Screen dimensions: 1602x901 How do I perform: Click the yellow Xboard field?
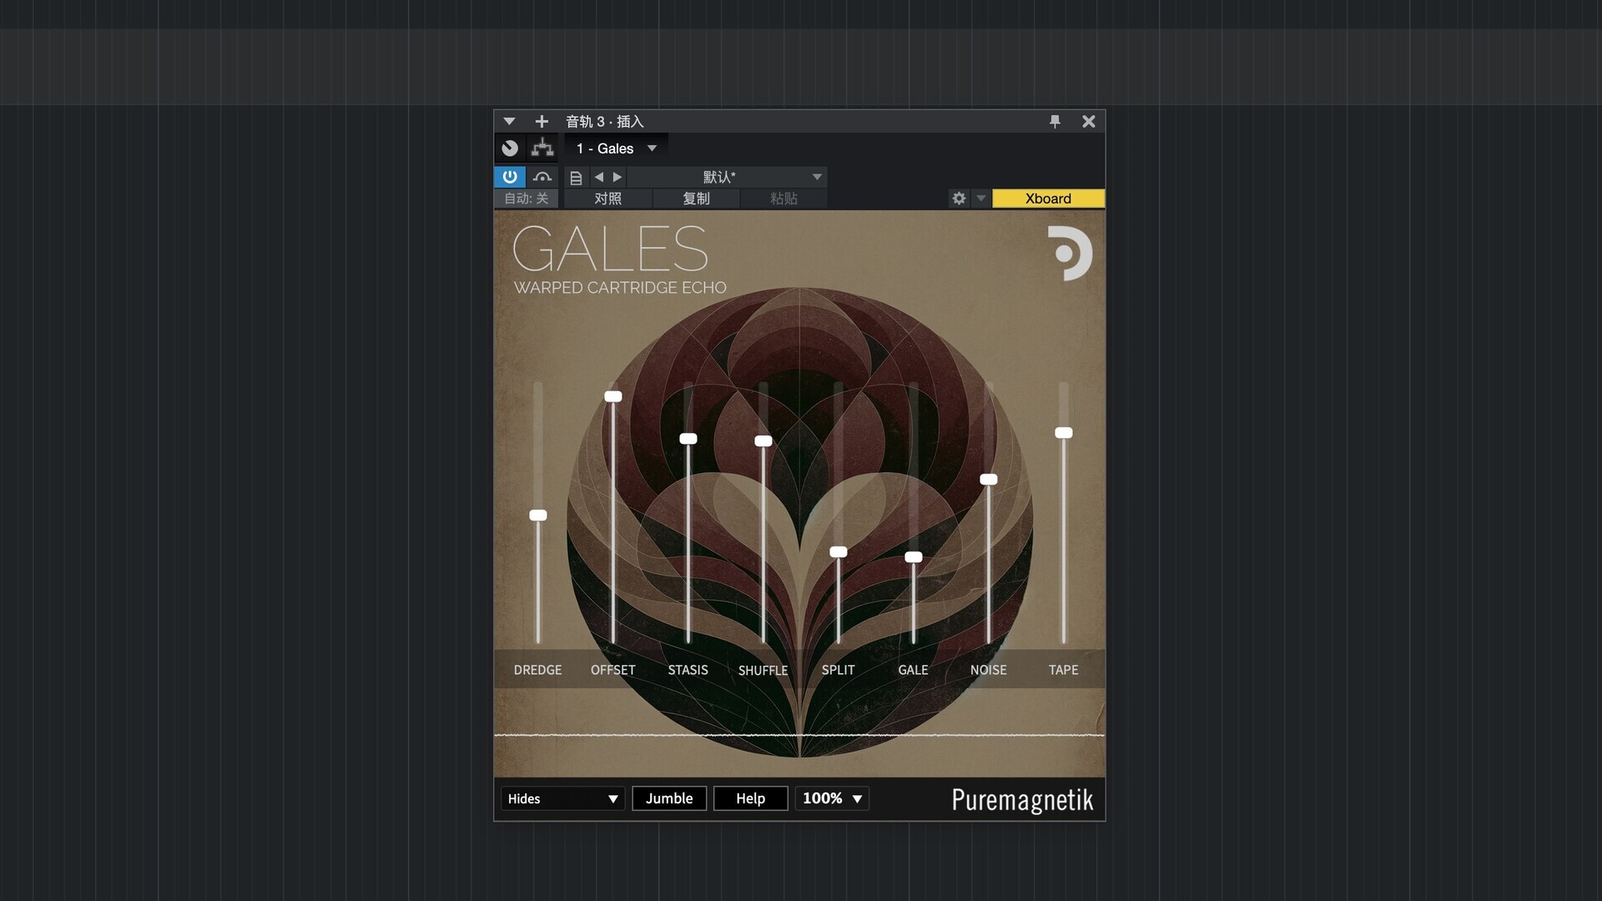(1049, 199)
